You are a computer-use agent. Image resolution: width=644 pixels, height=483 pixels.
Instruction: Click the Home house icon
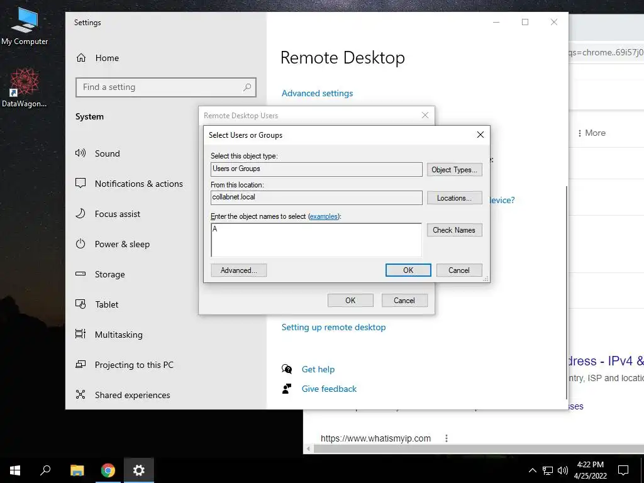81,58
